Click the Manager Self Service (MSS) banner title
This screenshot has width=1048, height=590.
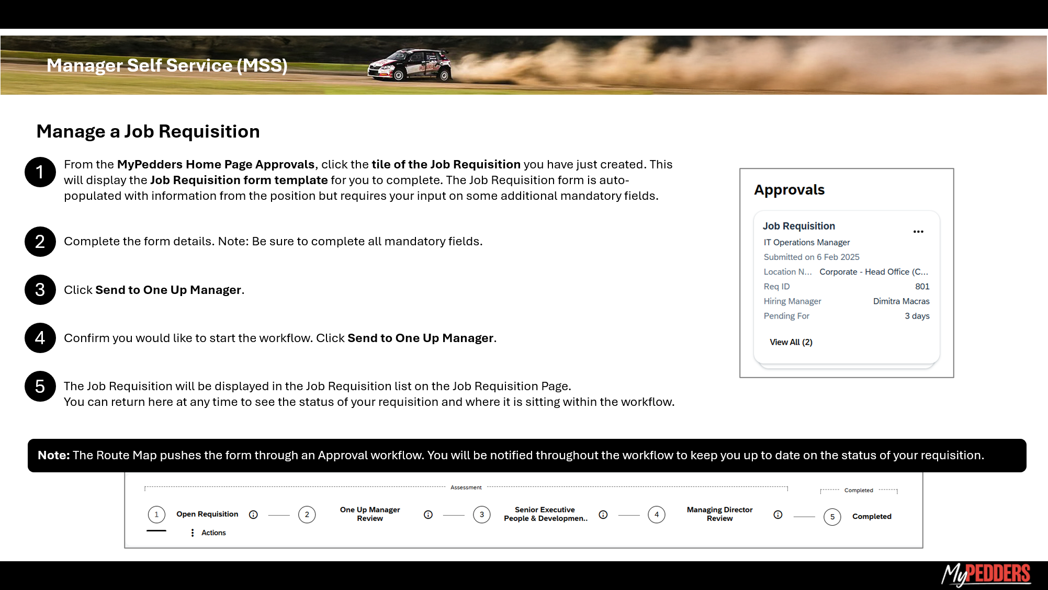(x=167, y=65)
